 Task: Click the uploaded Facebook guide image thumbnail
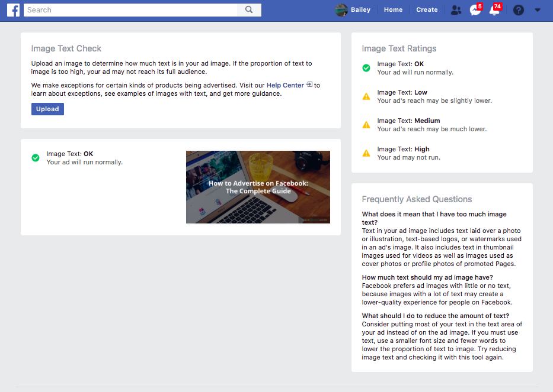pos(258,187)
